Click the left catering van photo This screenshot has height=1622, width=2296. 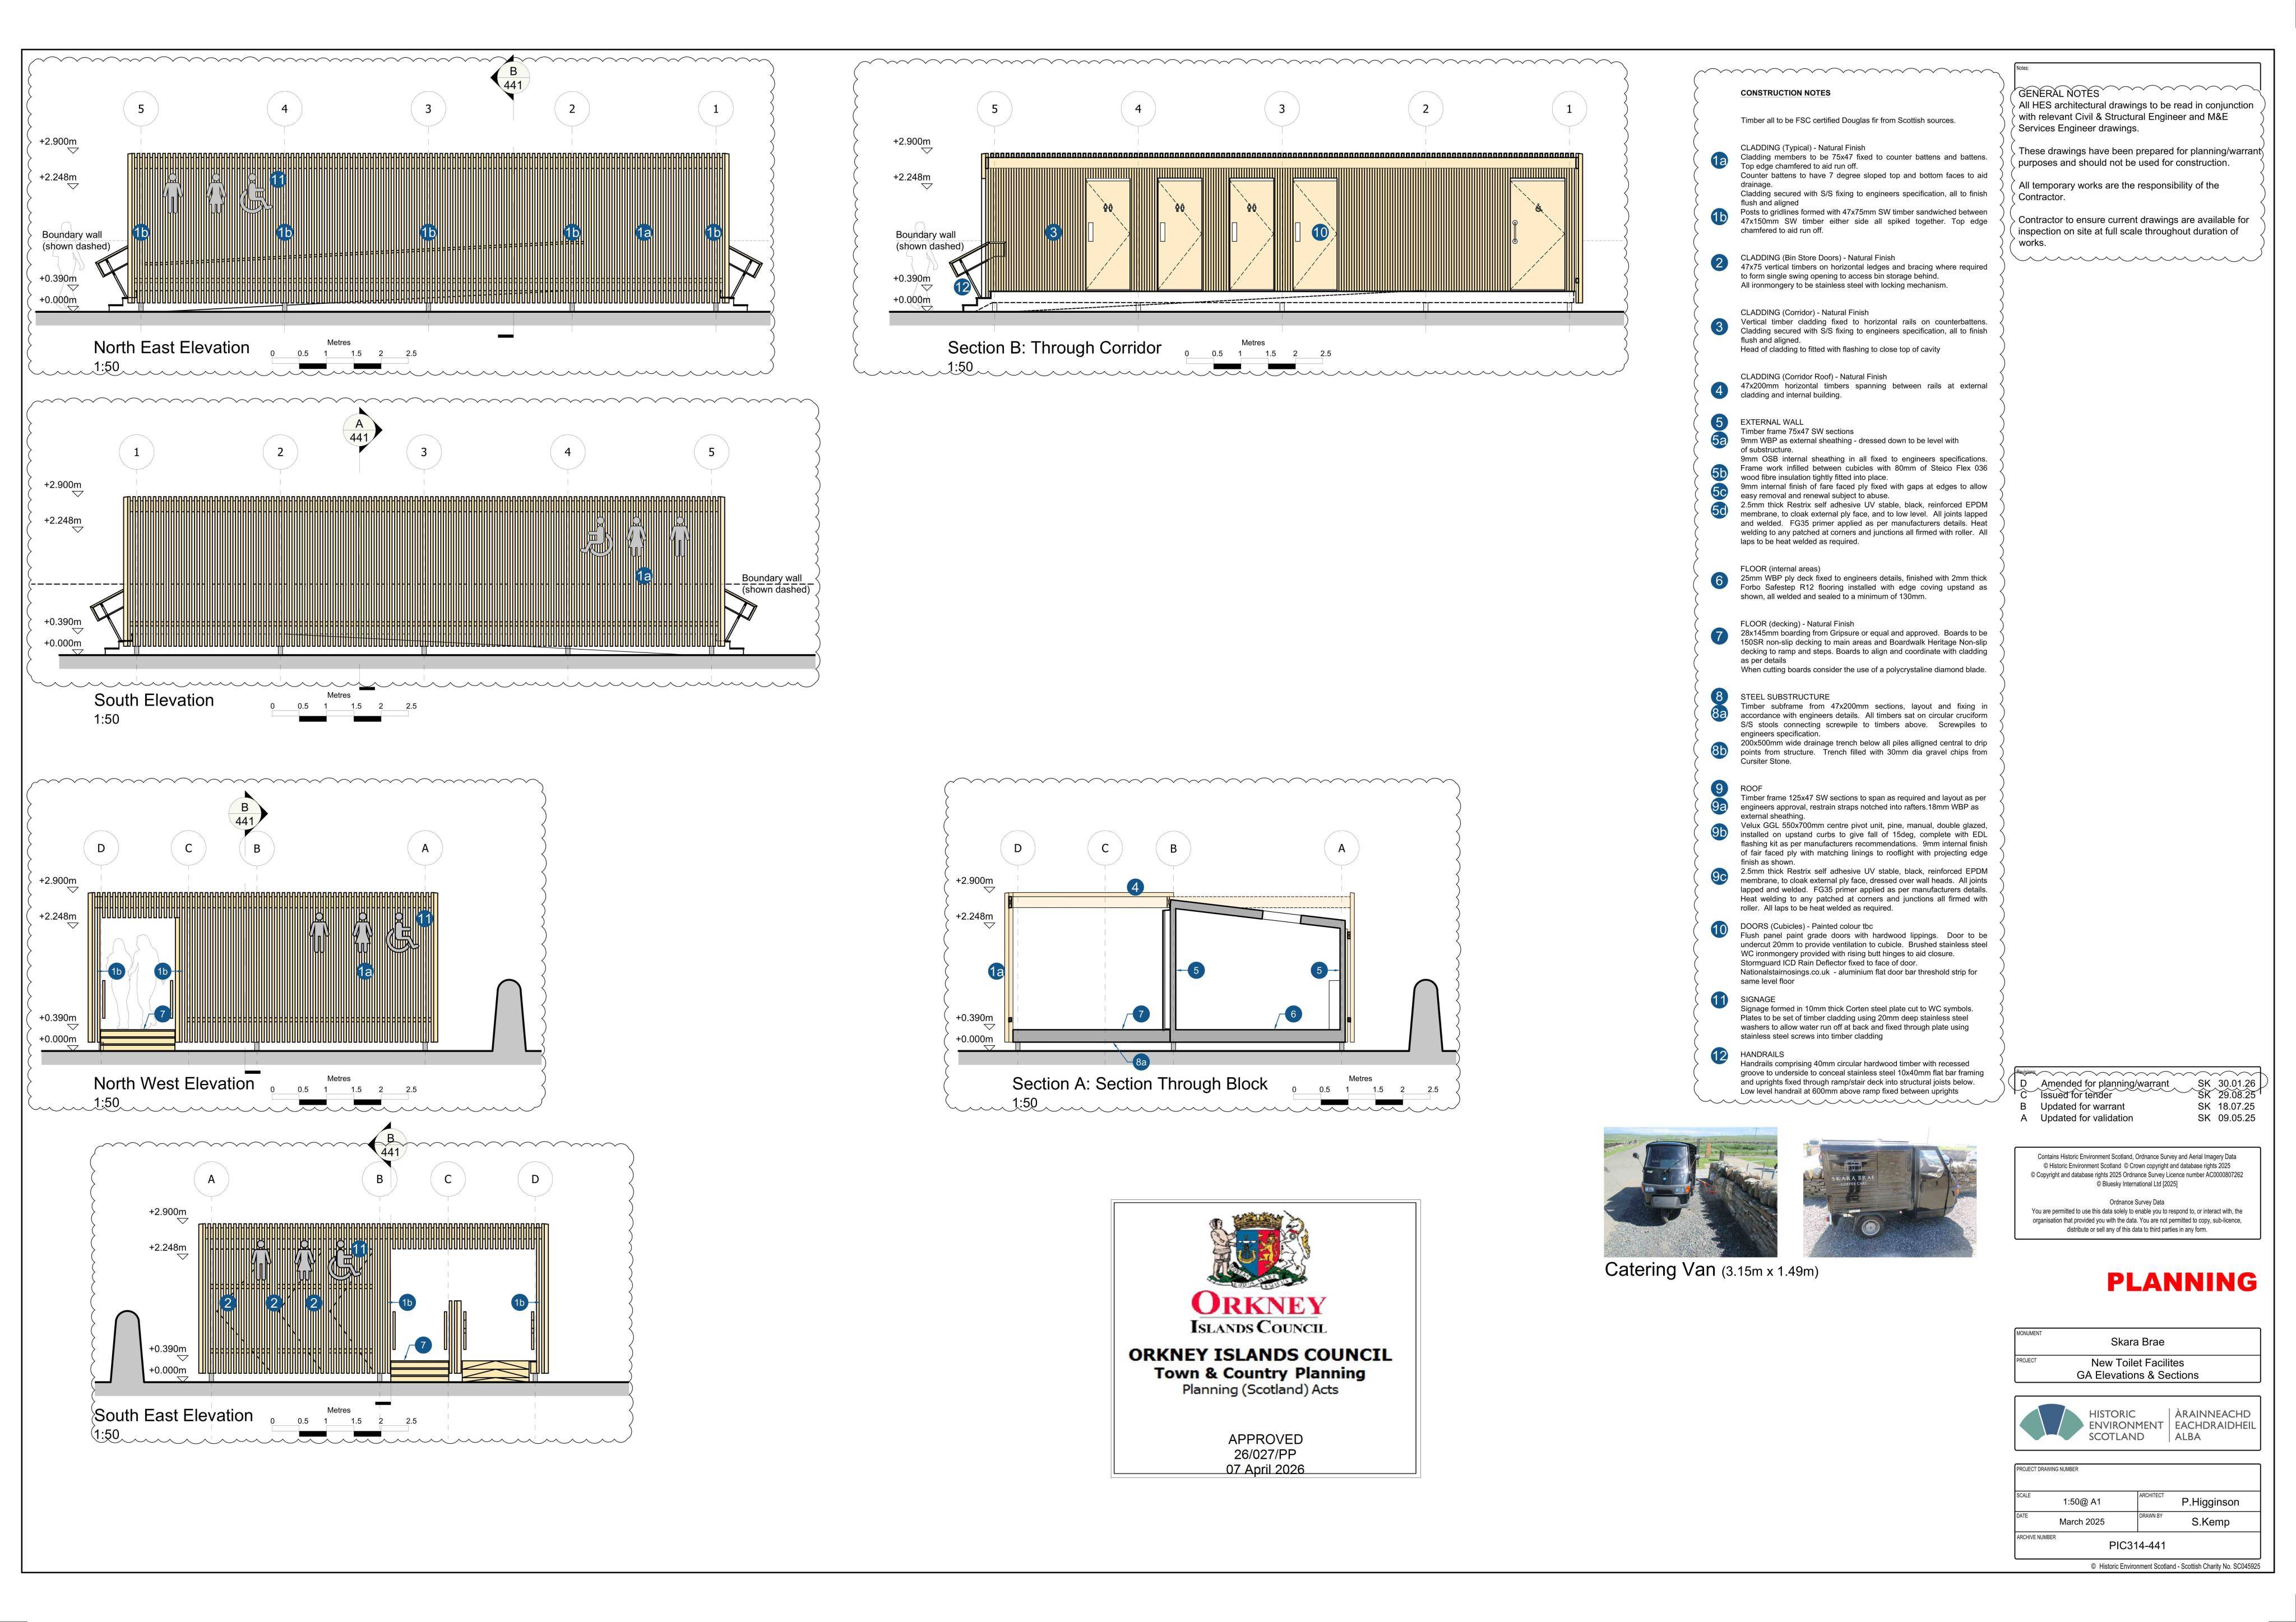pyautogui.click(x=1690, y=1192)
